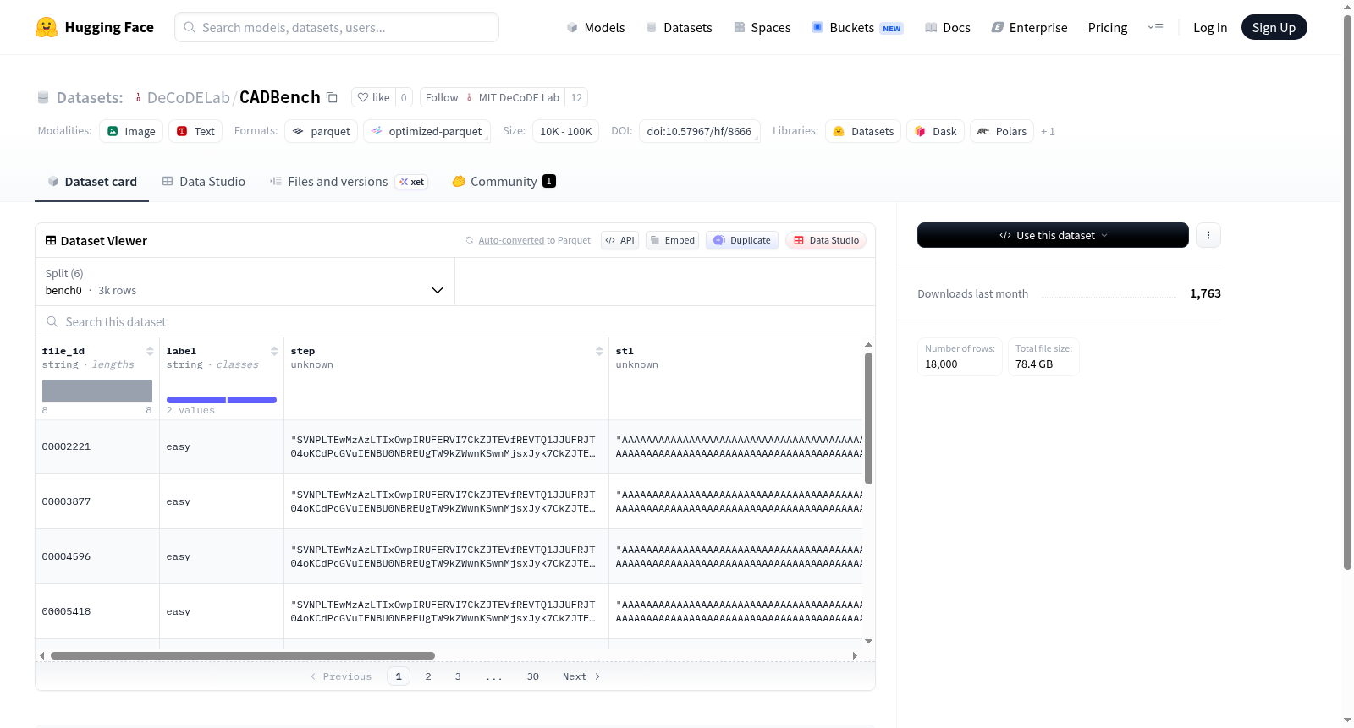Screen dimensions: 1354x728
Task: Click the table's horizontal scrollbar
Action: [x=243, y=655]
